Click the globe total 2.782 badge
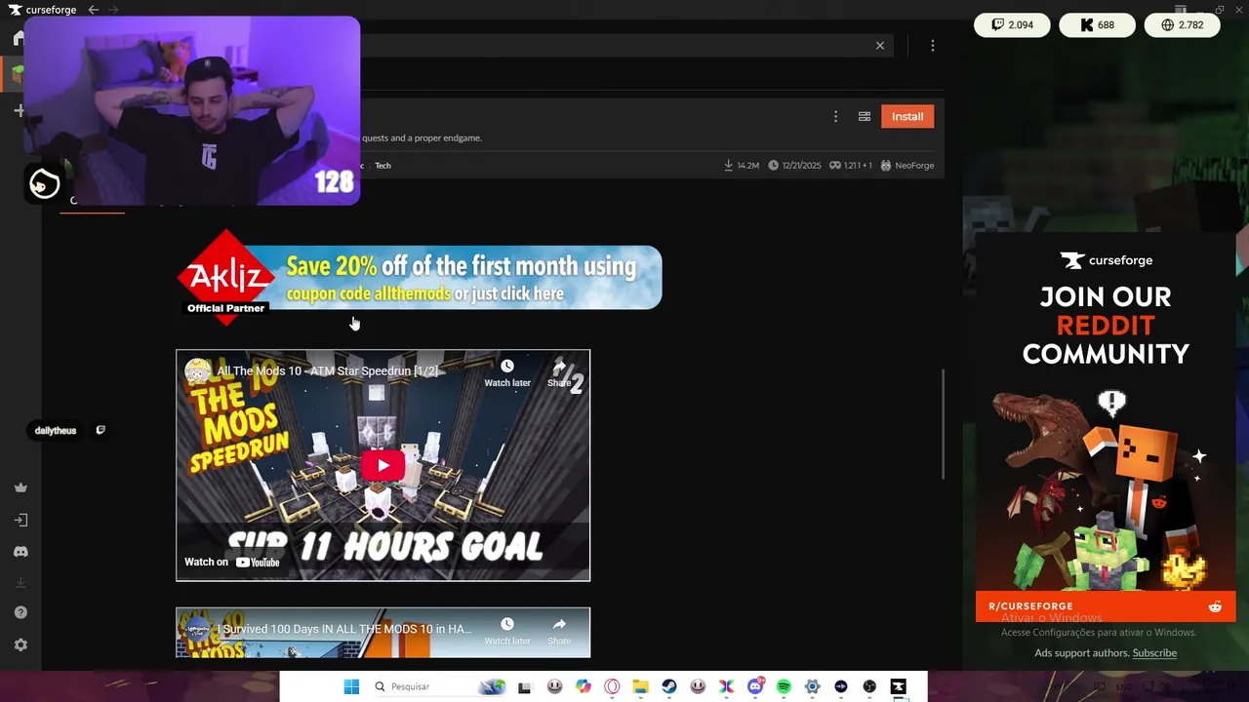This screenshot has width=1249, height=702. 1182,25
